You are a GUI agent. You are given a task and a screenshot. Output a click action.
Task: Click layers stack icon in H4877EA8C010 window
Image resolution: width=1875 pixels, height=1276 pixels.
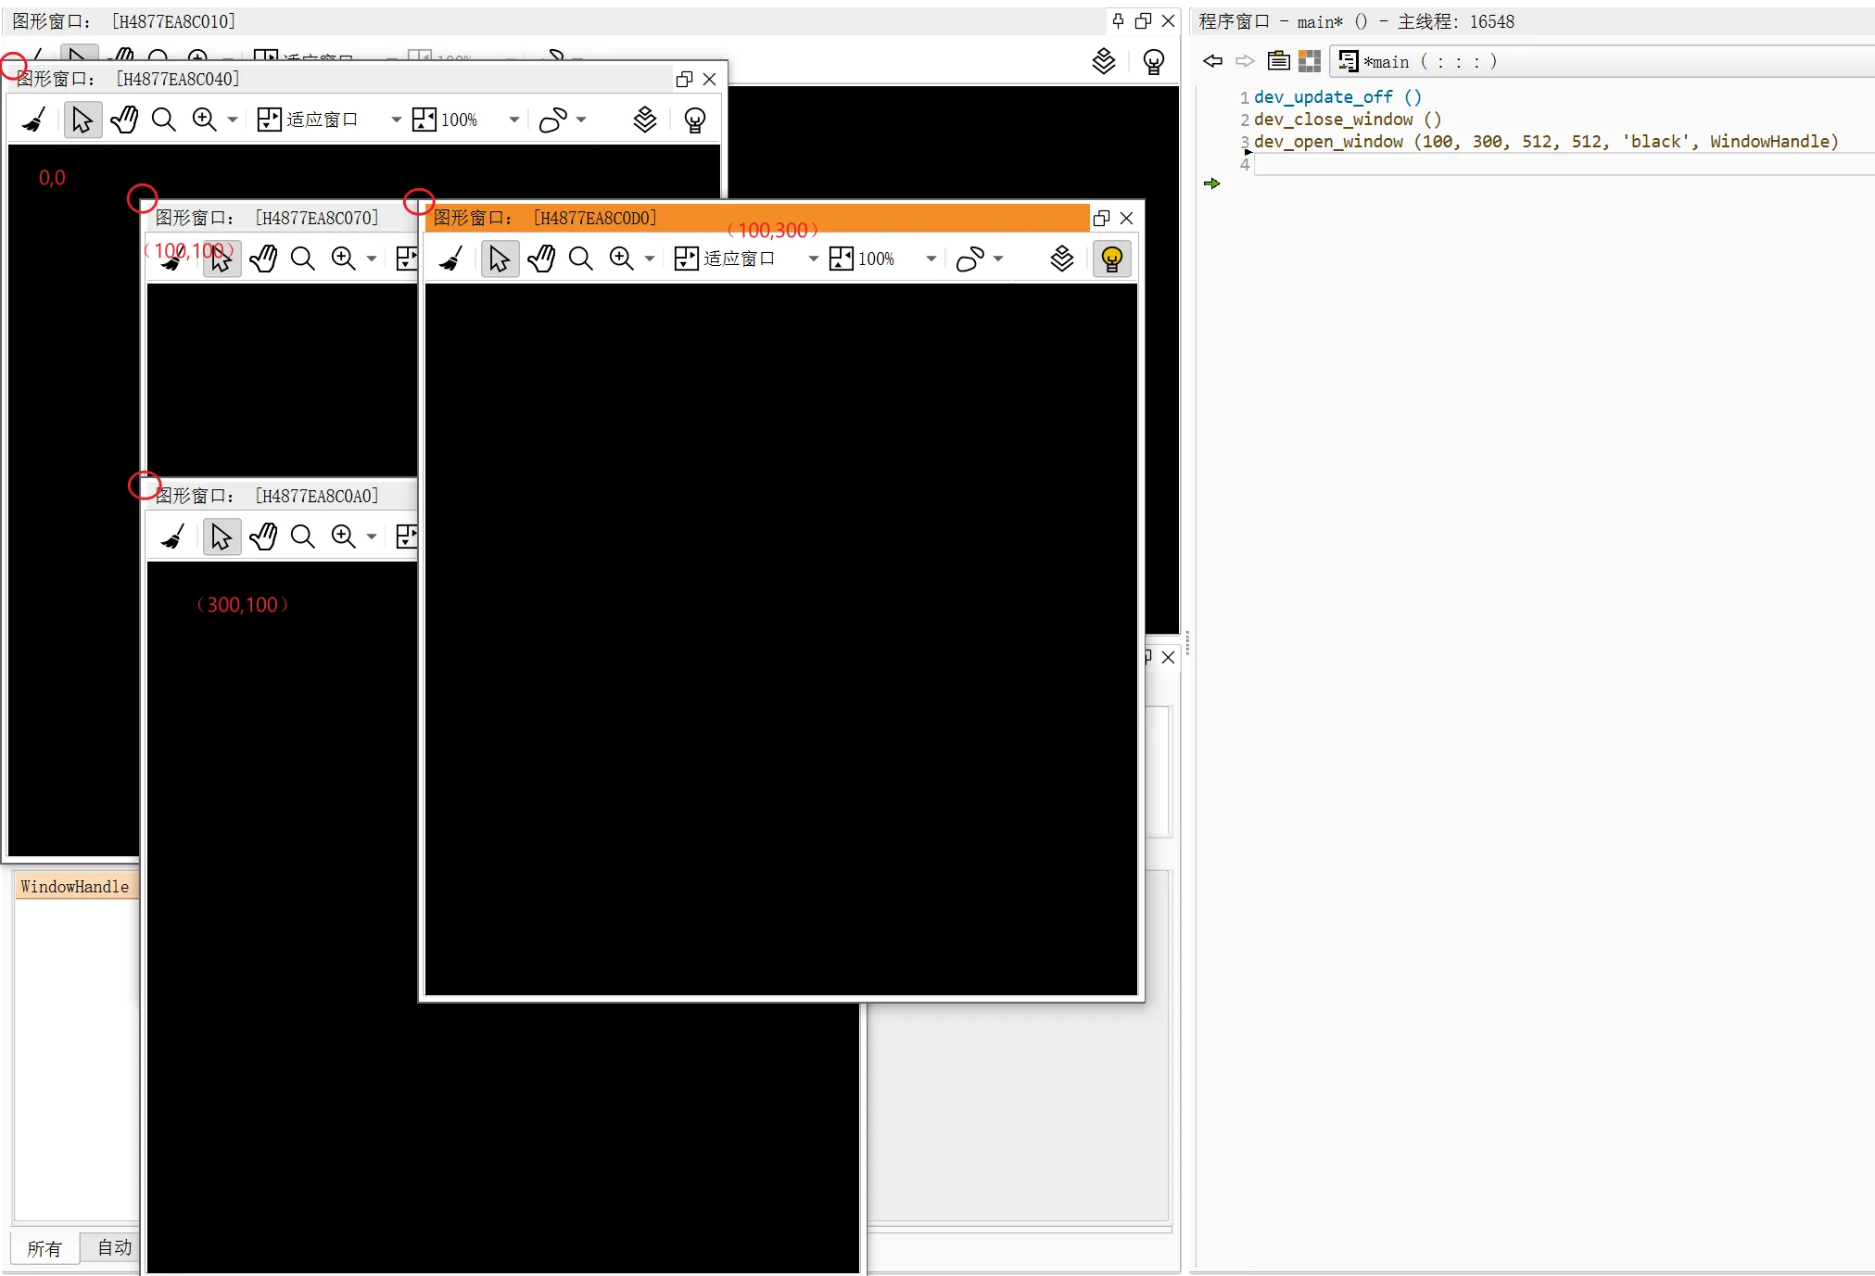(x=1103, y=62)
